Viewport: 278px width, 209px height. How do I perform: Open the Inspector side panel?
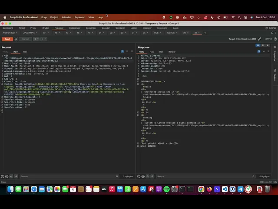[x=275, y=54]
